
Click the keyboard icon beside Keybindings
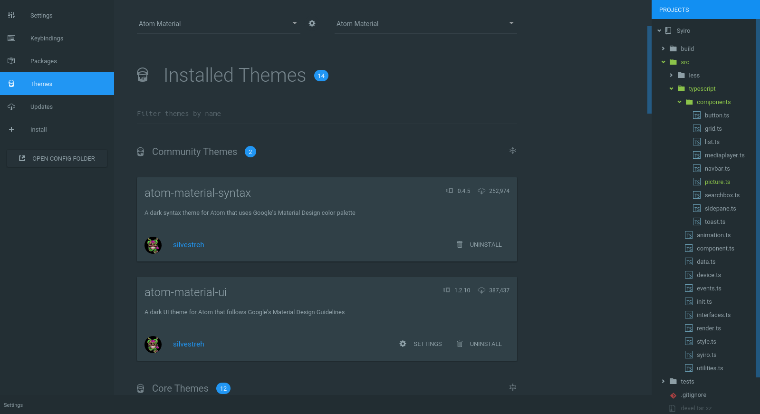coord(11,38)
